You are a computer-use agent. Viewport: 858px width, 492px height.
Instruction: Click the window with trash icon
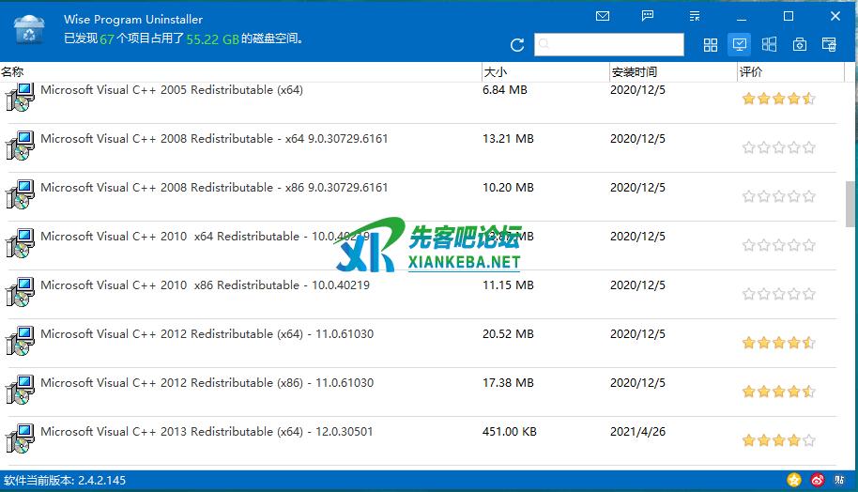click(829, 45)
